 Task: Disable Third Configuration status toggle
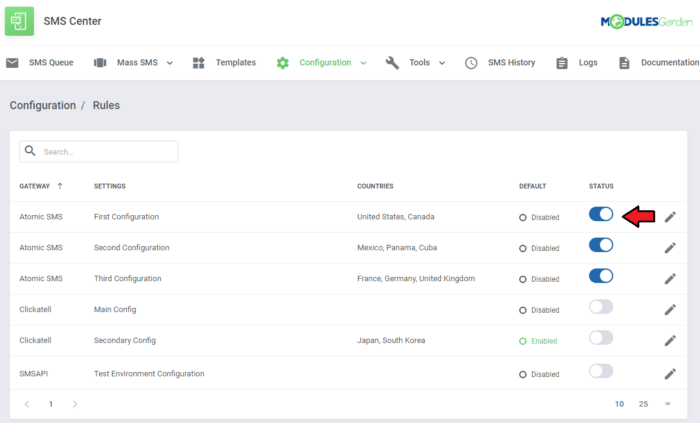point(601,276)
